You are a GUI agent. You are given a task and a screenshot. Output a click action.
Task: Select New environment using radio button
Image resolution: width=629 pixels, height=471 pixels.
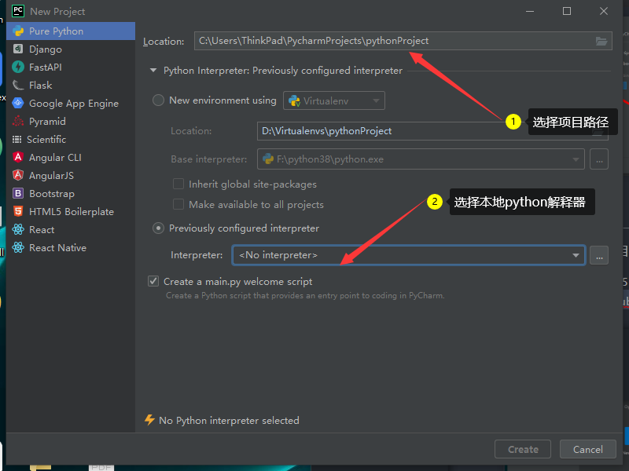[159, 100]
